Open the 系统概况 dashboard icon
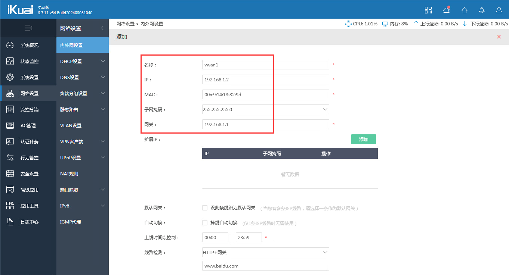 click(28, 45)
